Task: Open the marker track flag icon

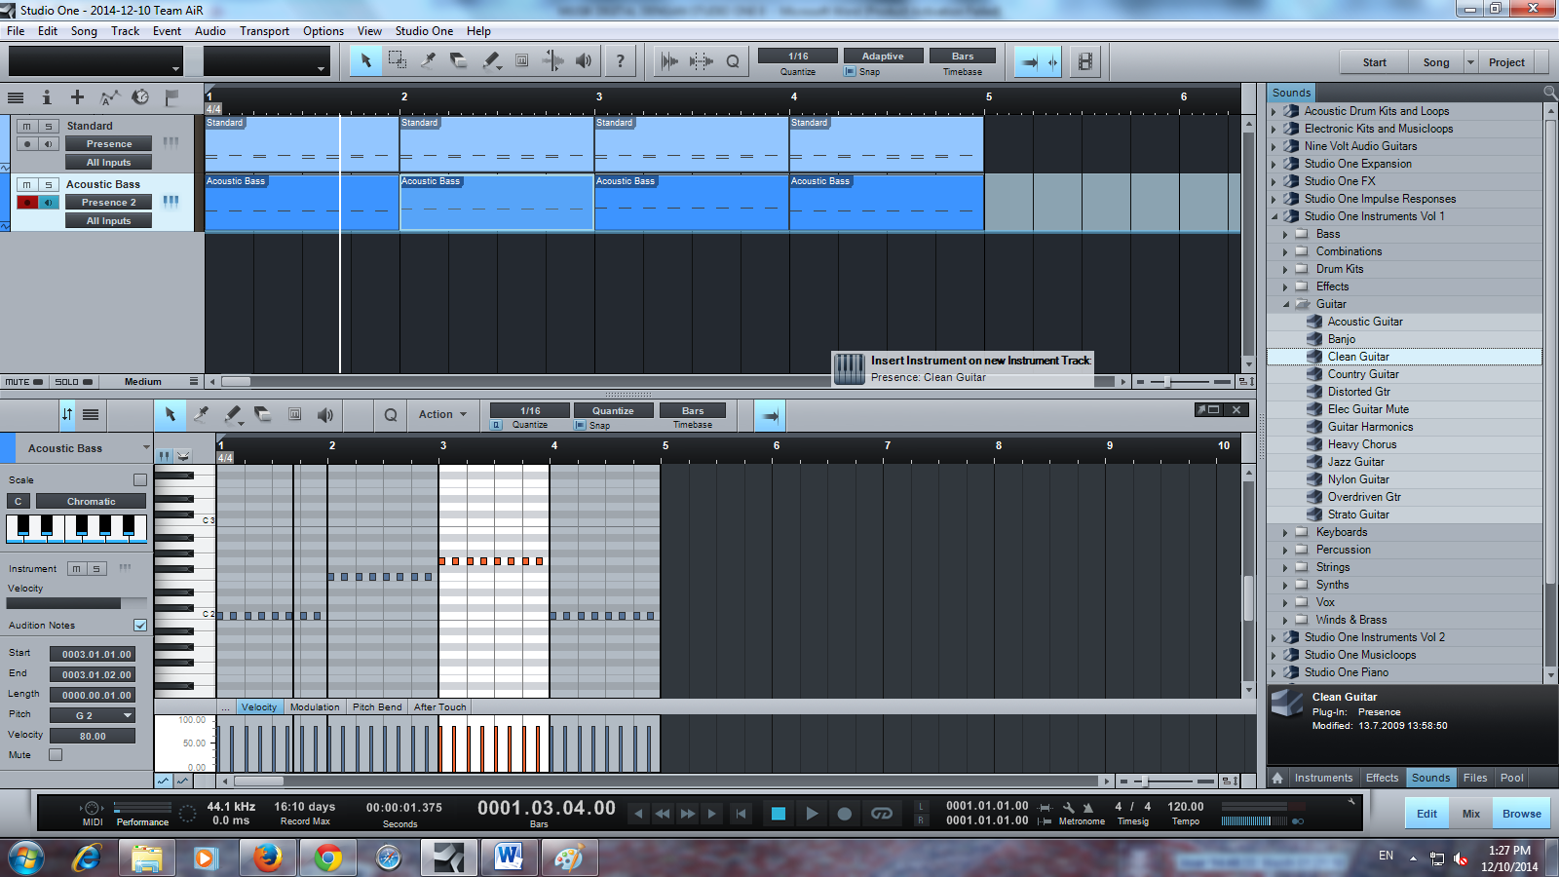Action: 171,97
